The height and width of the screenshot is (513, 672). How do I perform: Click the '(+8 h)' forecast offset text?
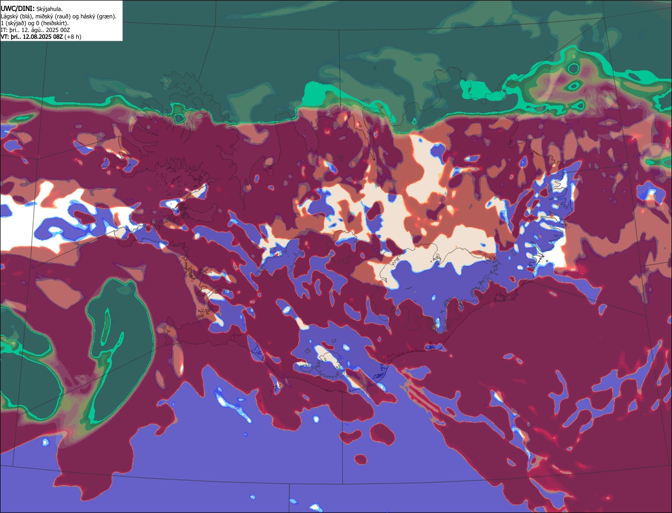click(73, 37)
